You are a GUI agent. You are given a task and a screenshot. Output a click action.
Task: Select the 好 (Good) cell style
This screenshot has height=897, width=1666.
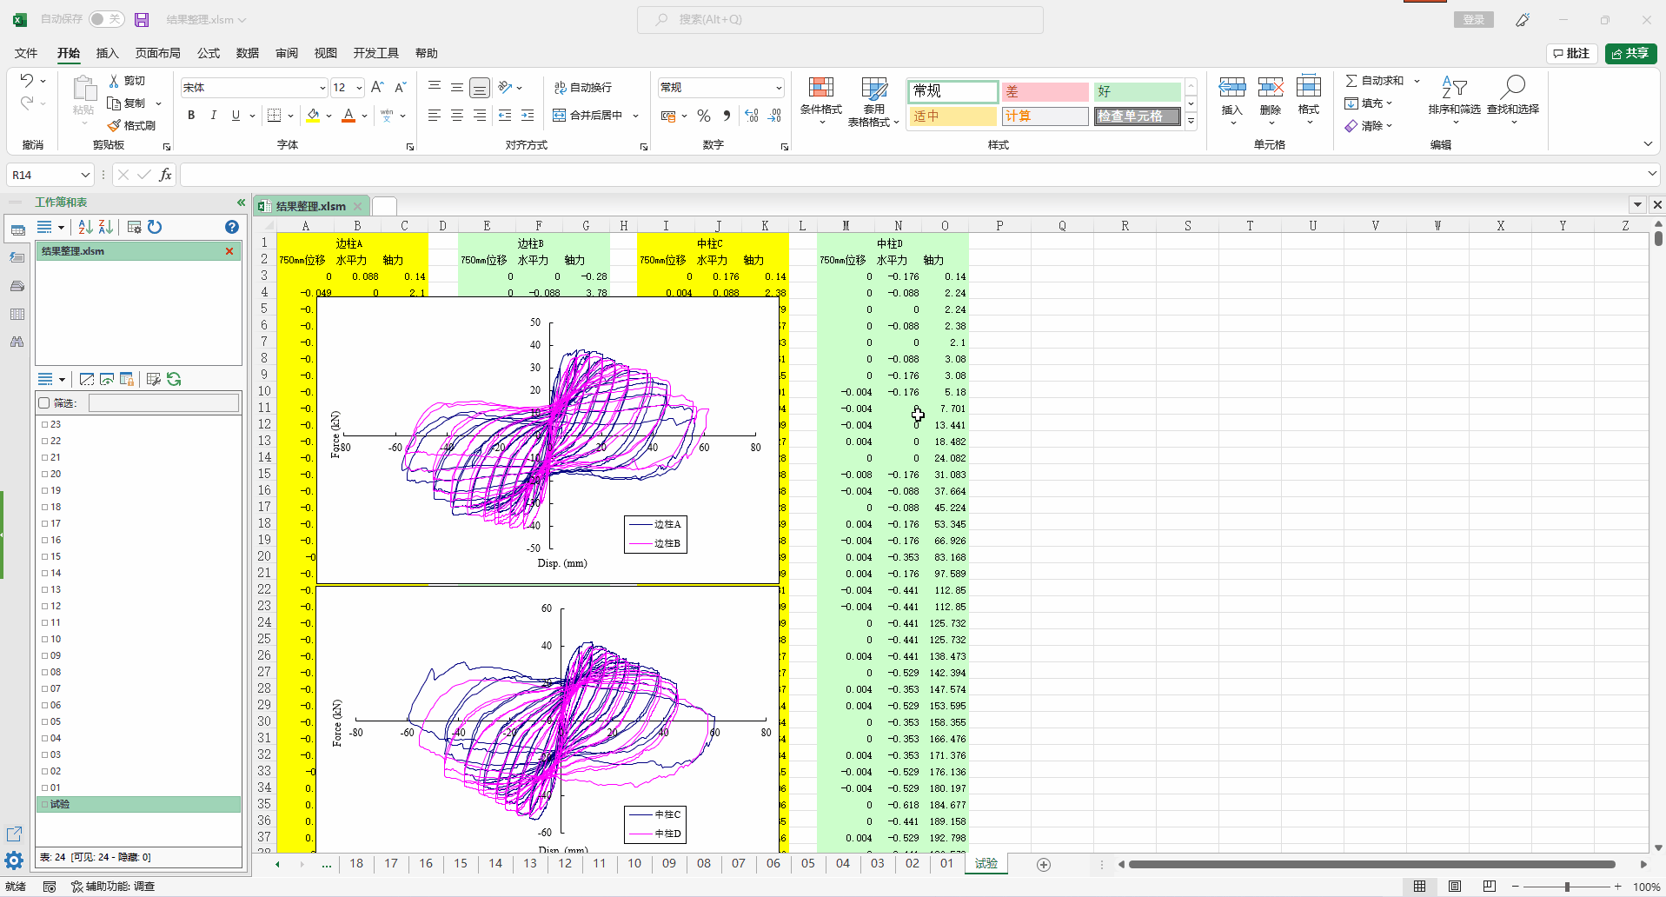click(x=1137, y=91)
